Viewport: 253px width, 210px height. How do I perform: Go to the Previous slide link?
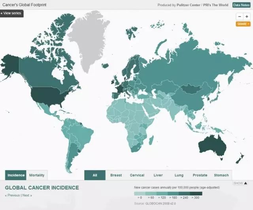(x=13, y=195)
